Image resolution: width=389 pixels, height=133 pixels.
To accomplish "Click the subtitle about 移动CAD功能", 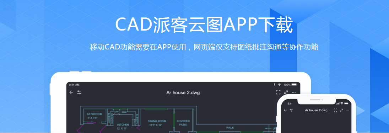I will [x=204, y=47].
